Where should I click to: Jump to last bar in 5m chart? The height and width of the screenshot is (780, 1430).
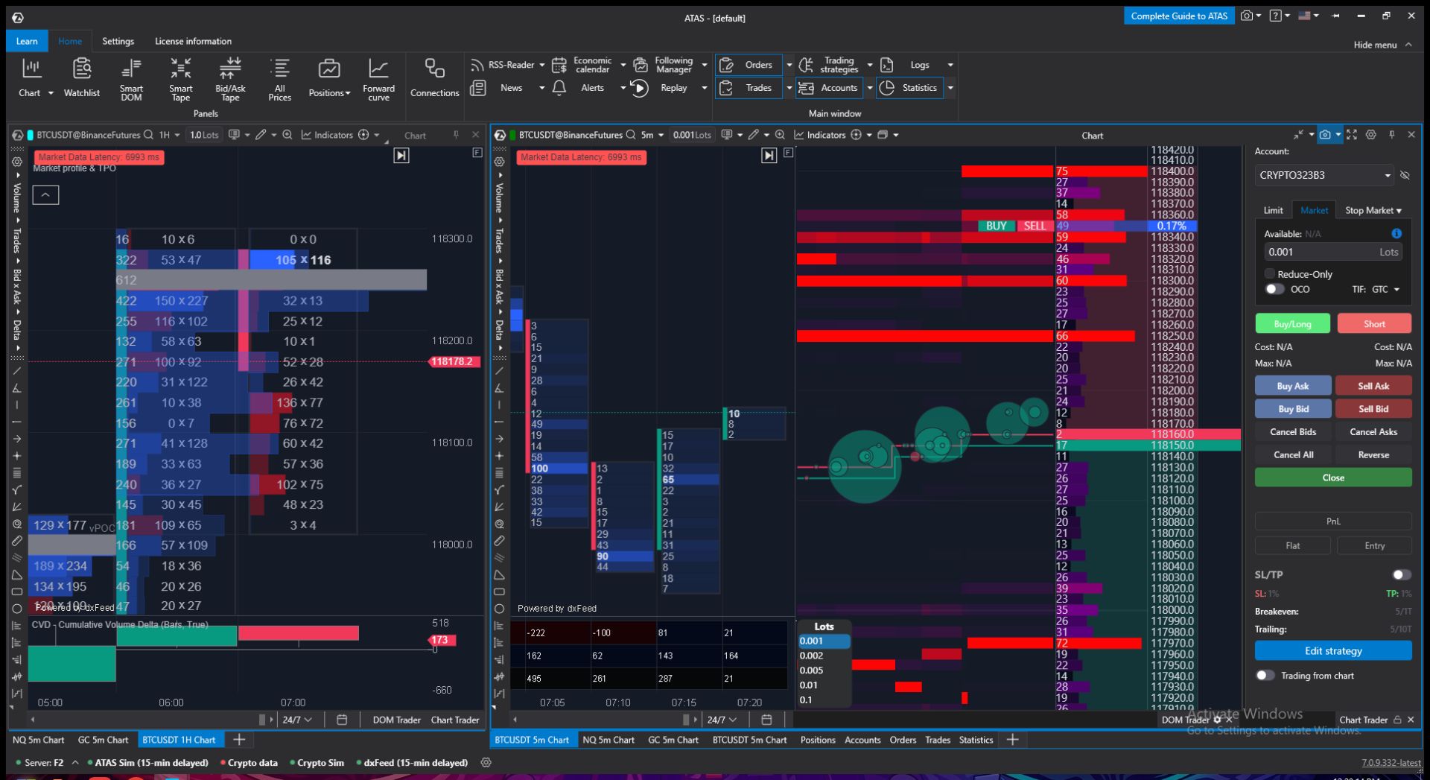pyautogui.click(x=769, y=155)
